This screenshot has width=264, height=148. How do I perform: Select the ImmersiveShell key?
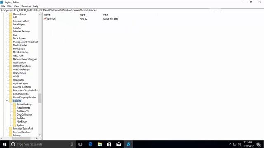pyautogui.click(x=21, y=21)
